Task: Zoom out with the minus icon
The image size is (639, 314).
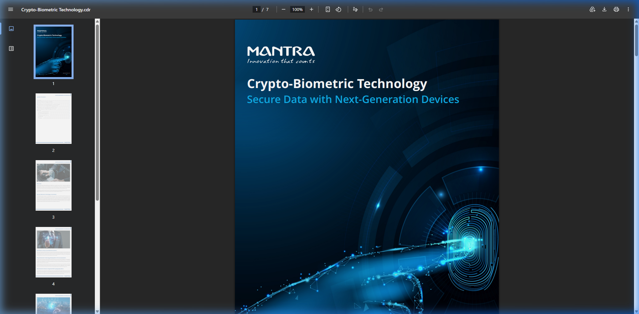Action: pos(284,9)
